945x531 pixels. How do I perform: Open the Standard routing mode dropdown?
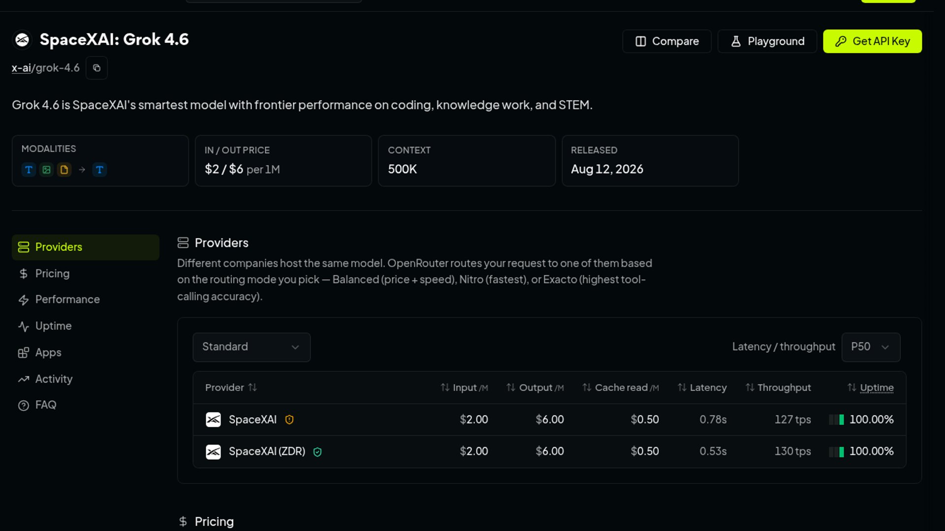252,347
